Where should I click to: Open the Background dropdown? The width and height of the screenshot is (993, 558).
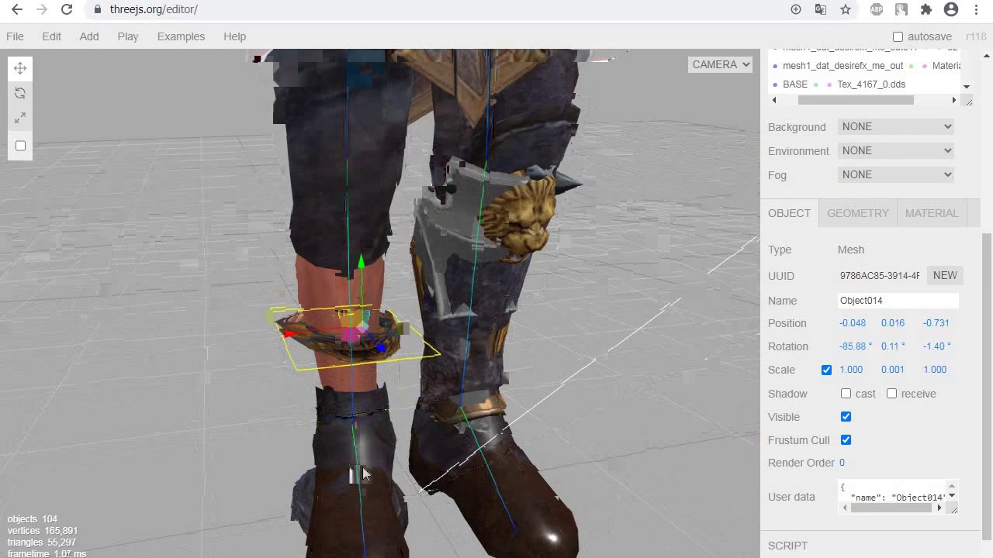point(896,126)
